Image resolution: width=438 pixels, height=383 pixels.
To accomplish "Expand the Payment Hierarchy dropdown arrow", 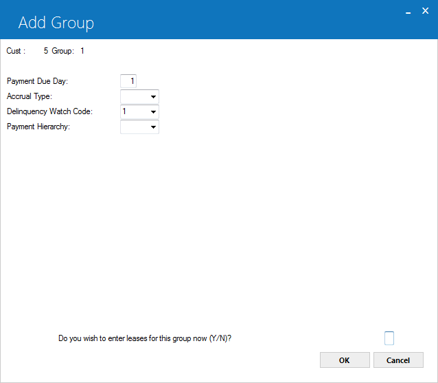I will [x=153, y=127].
